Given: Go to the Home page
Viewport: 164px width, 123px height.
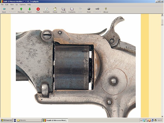Looking at the screenshot, I should tap(55, 10).
